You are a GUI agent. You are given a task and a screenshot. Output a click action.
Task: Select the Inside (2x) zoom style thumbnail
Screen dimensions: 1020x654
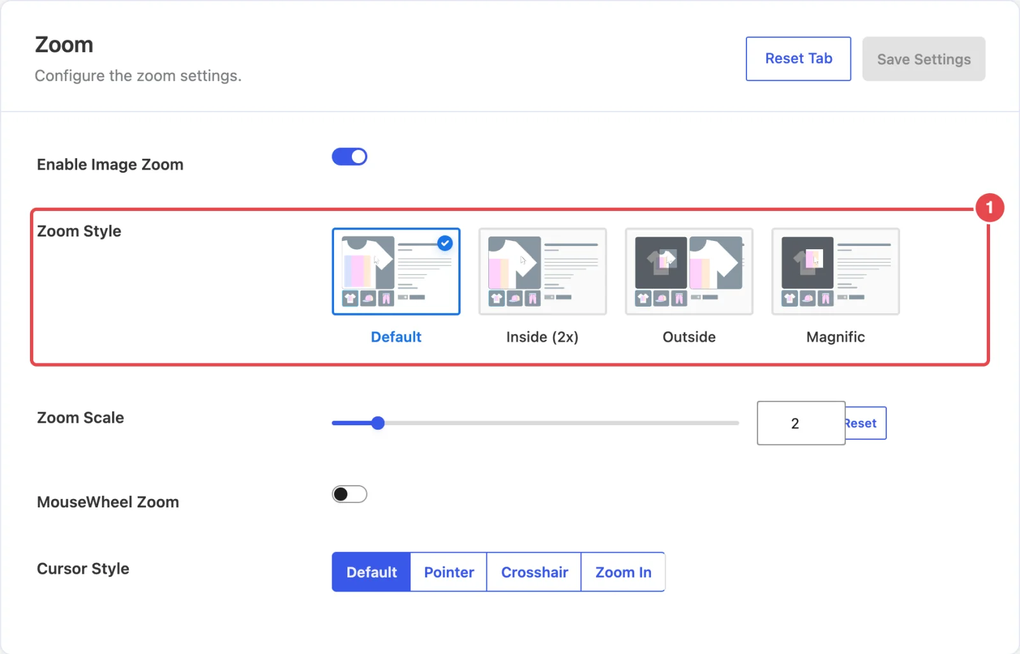(543, 272)
